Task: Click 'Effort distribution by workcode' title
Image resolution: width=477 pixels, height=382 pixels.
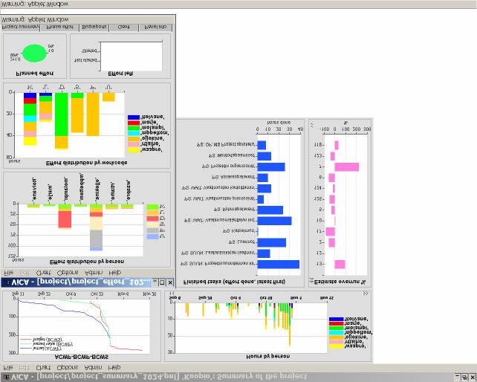Action: click(x=86, y=163)
